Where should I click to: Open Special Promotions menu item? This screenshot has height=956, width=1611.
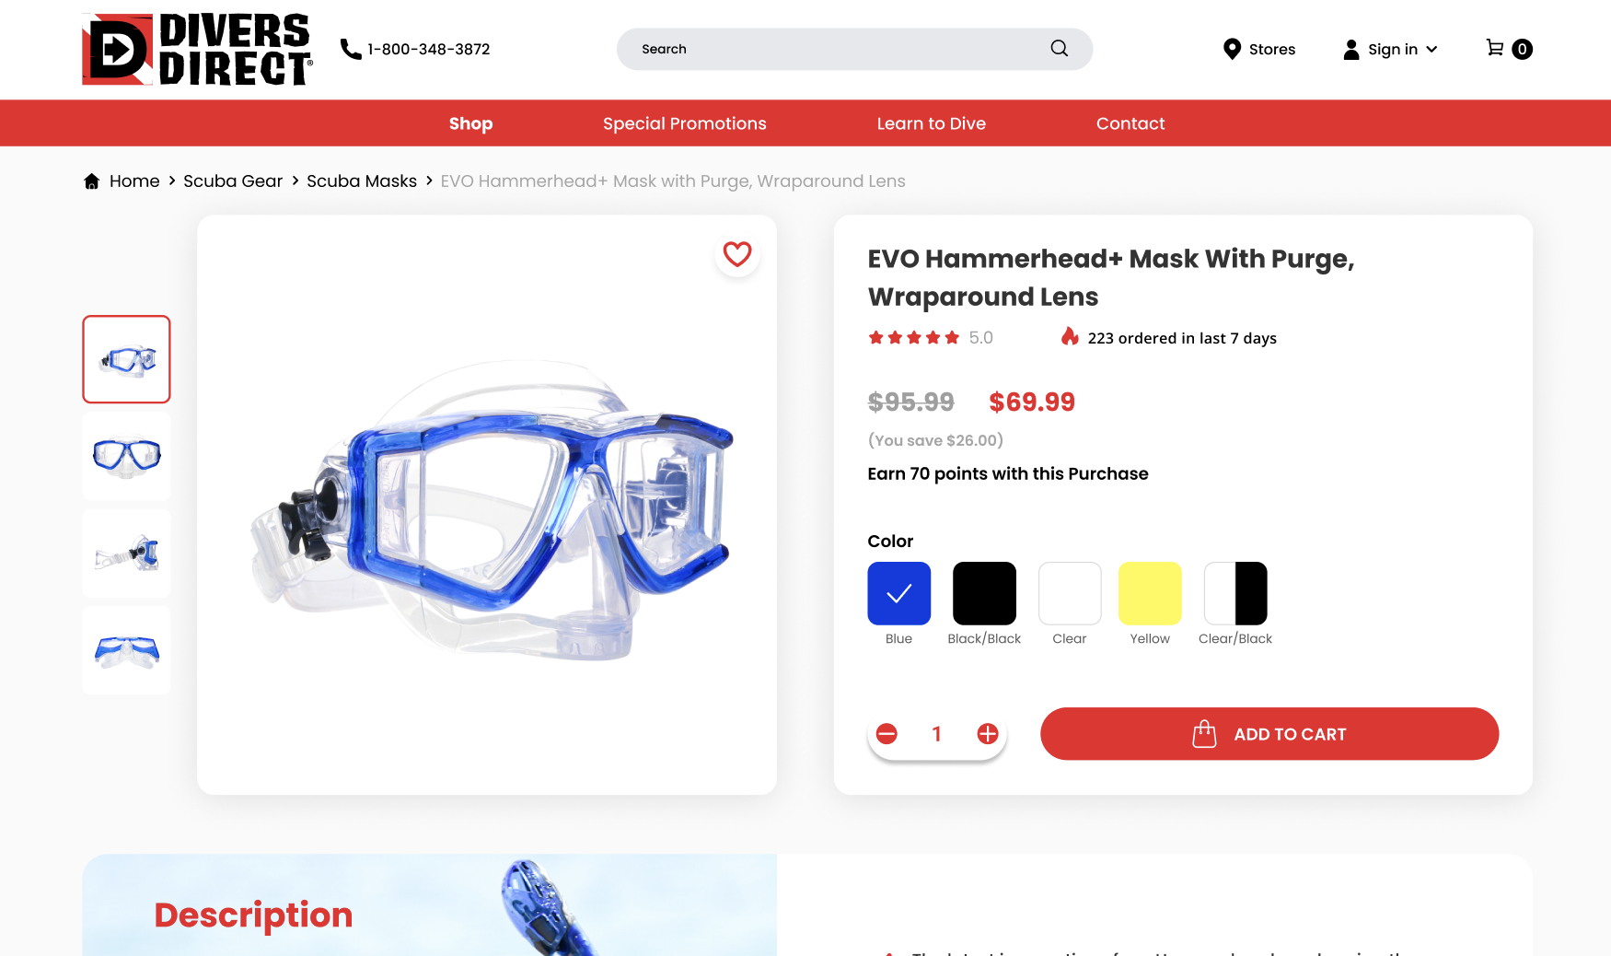[685, 123]
